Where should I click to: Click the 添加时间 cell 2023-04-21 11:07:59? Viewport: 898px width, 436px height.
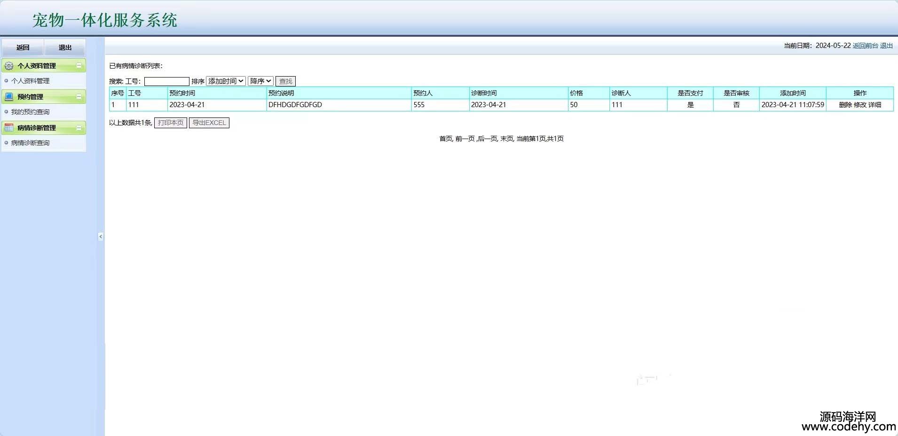793,105
